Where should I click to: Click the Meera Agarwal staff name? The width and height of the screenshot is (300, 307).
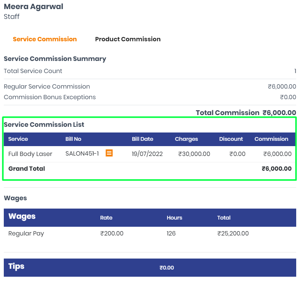[x=33, y=6]
